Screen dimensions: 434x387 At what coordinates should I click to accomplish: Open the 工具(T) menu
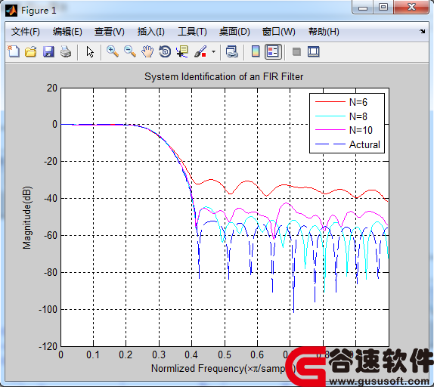[x=192, y=32]
